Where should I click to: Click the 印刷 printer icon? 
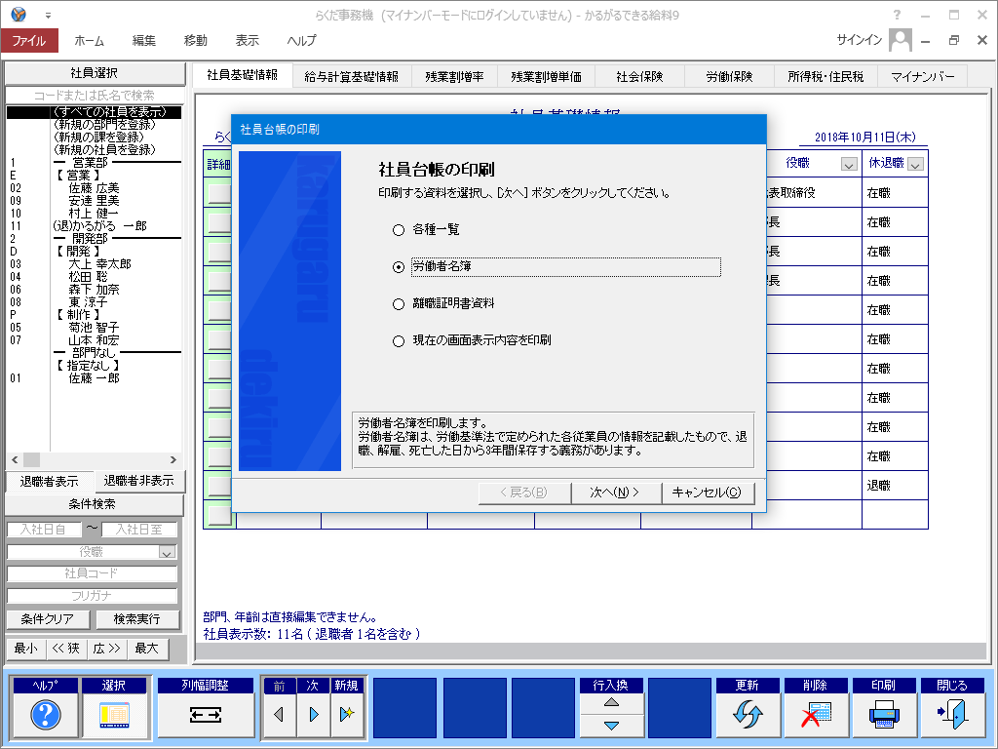[883, 715]
